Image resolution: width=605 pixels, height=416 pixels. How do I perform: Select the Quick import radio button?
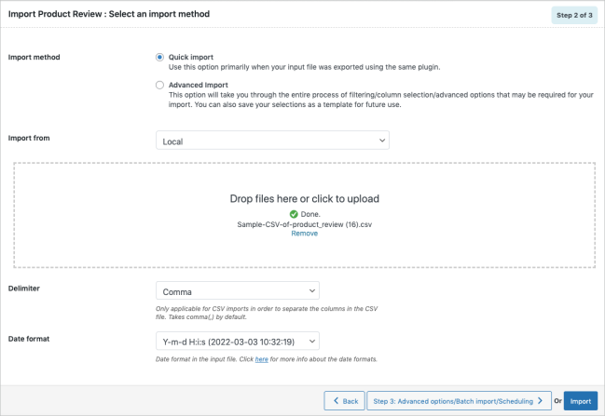tap(160, 57)
